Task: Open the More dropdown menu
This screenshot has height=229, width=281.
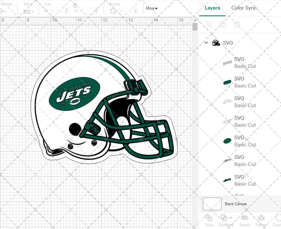Action: (151, 8)
